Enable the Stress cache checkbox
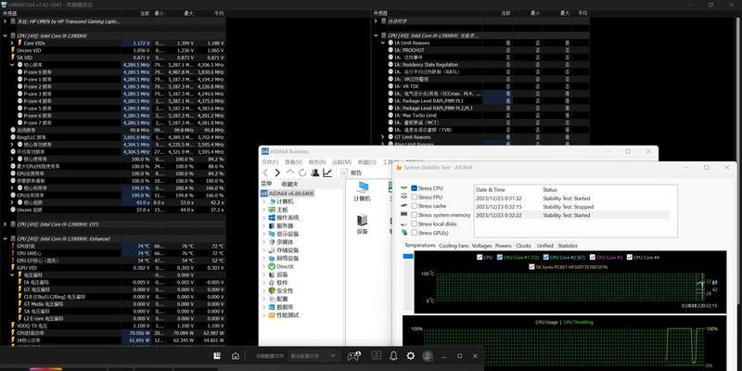This screenshot has height=371, width=742. tap(415, 206)
